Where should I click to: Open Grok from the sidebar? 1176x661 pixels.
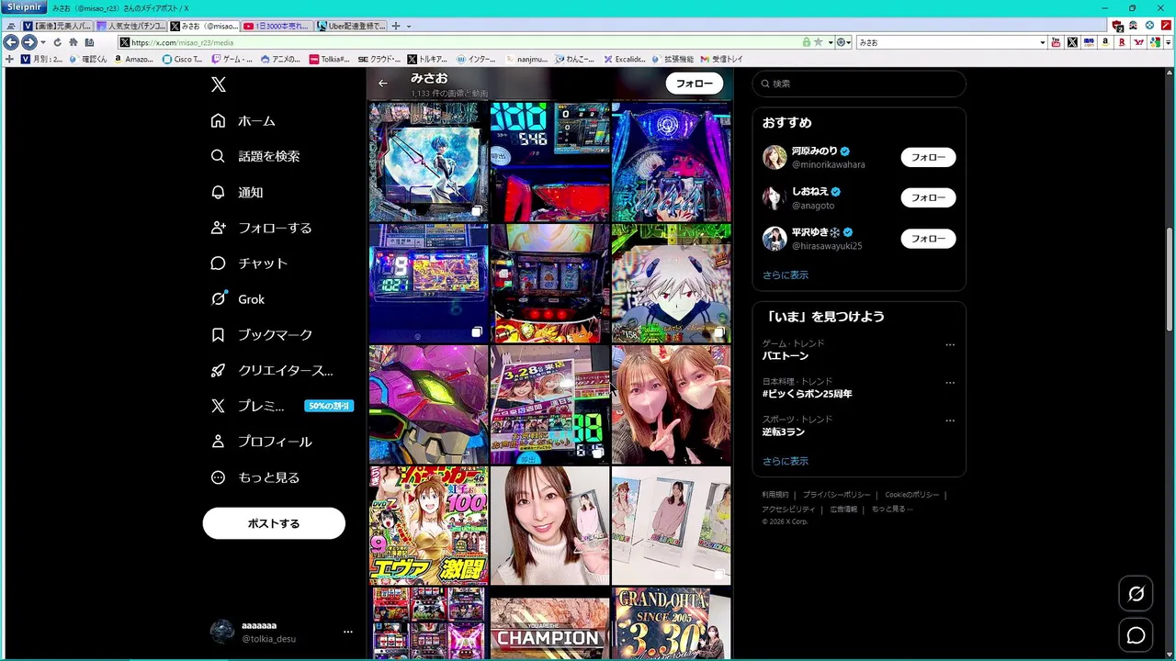(237, 299)
